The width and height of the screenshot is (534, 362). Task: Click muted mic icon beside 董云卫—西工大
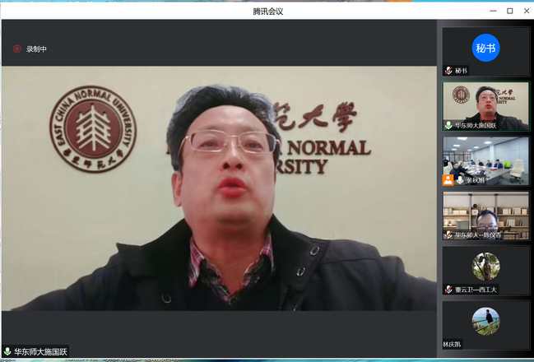[x=448, y=289]
